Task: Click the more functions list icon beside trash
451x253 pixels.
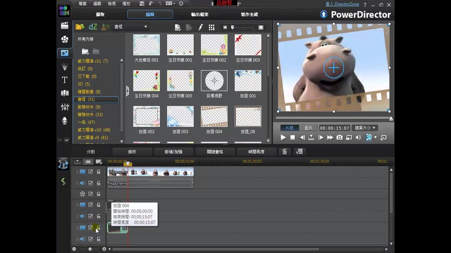Action: pyautogui.click(x=299, y=152)
